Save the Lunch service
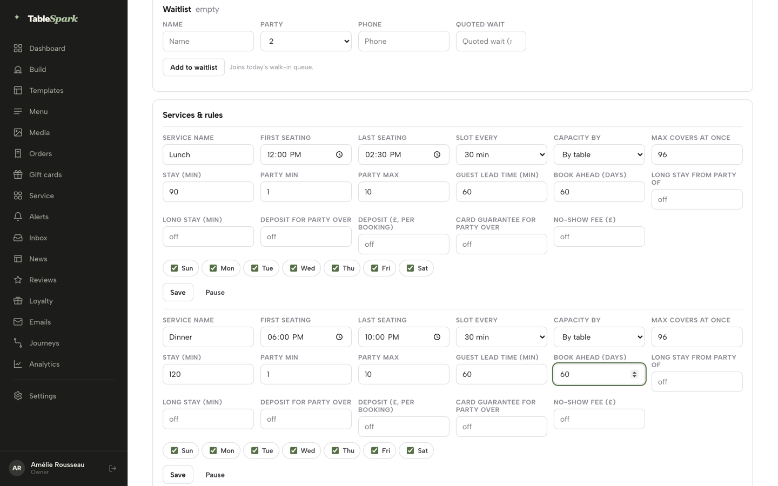The image size is (778, 486). 178,292
